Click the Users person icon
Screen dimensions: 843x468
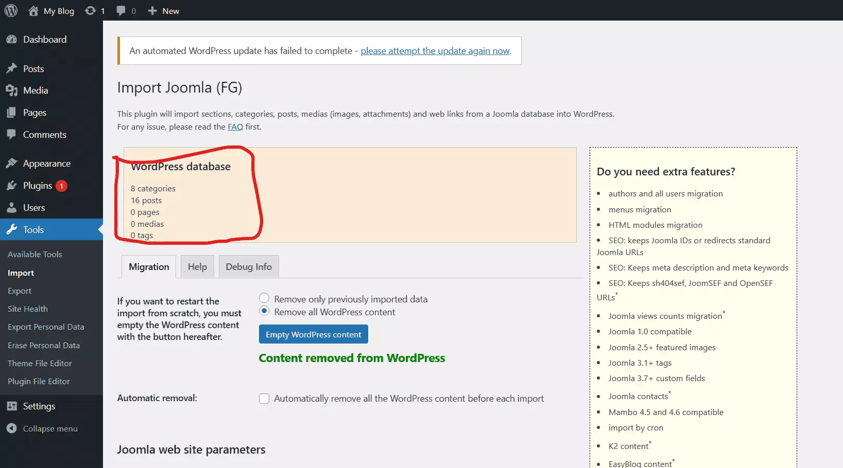11,208
